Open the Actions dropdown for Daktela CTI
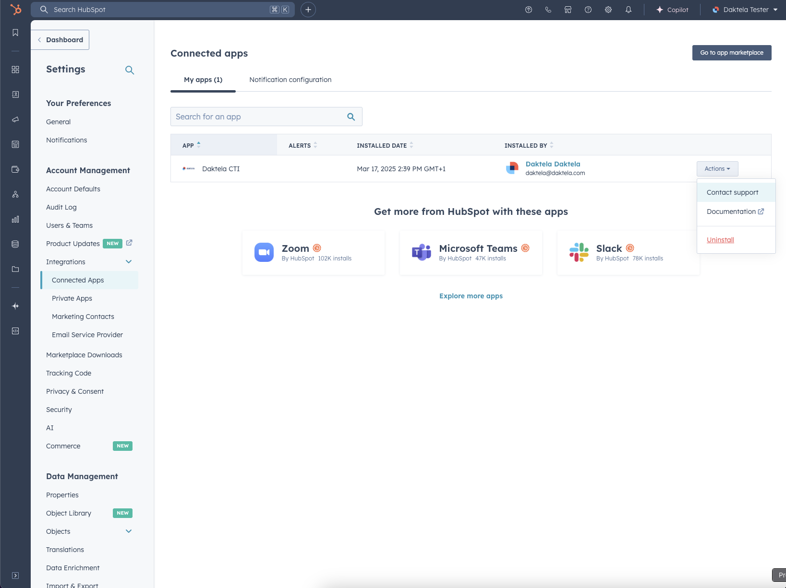 tap(717, 169)
